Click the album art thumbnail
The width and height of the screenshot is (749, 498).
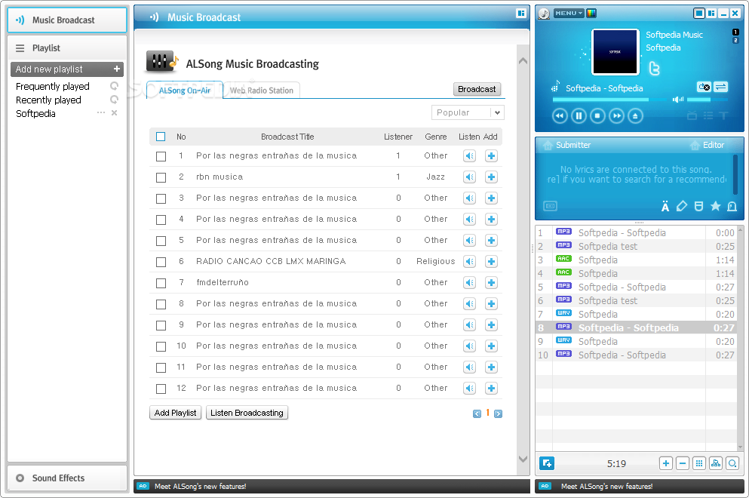pyautogui.click(x=615, y=52)
